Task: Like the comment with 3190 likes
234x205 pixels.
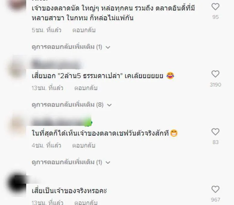Action: tap(215, 74)
